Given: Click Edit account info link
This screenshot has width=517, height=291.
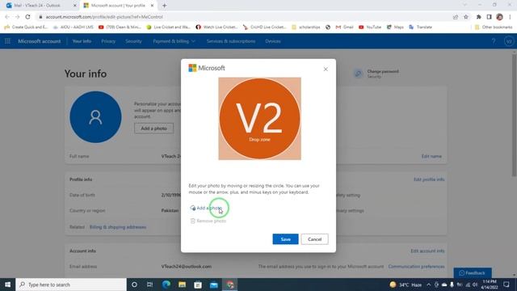Looking at the screenshot, I should click(427, 251).
